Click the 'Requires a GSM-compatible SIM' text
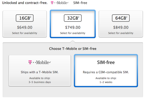The image size is (149, 101). pos(106,72)
